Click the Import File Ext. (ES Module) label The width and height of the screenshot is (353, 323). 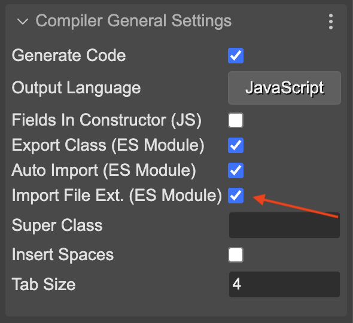point(117,196)
